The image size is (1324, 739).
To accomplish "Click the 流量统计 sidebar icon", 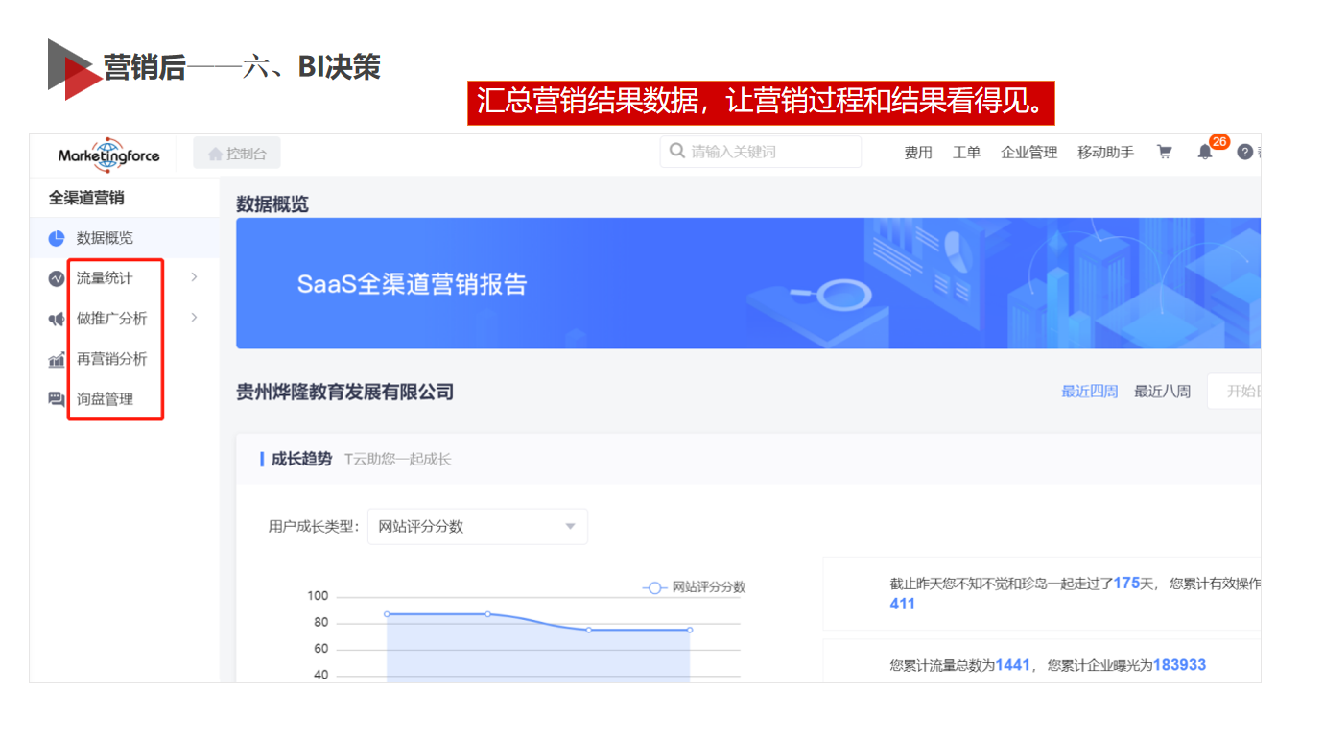I will [x=57, y=278].
